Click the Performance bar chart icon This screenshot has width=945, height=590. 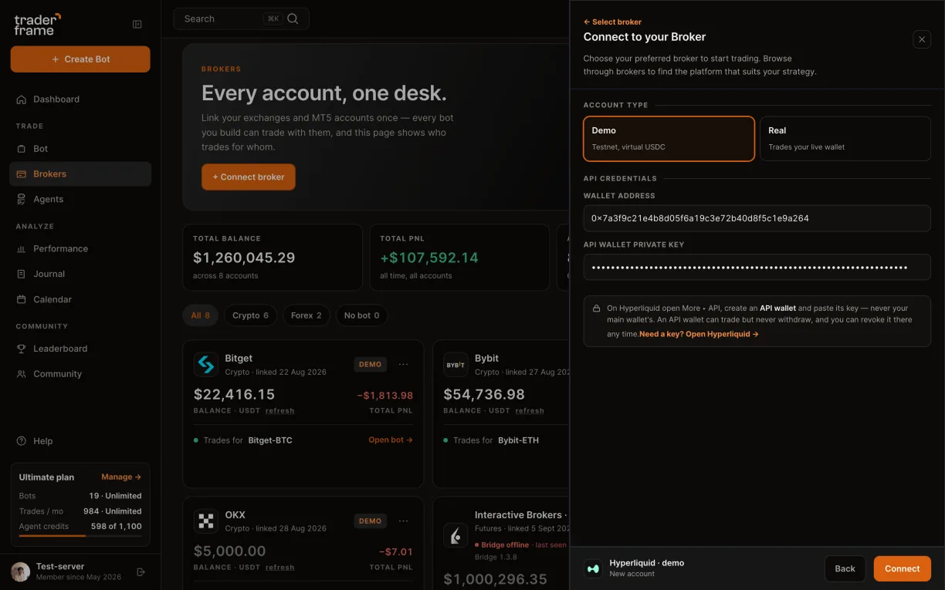pos(22,248)
